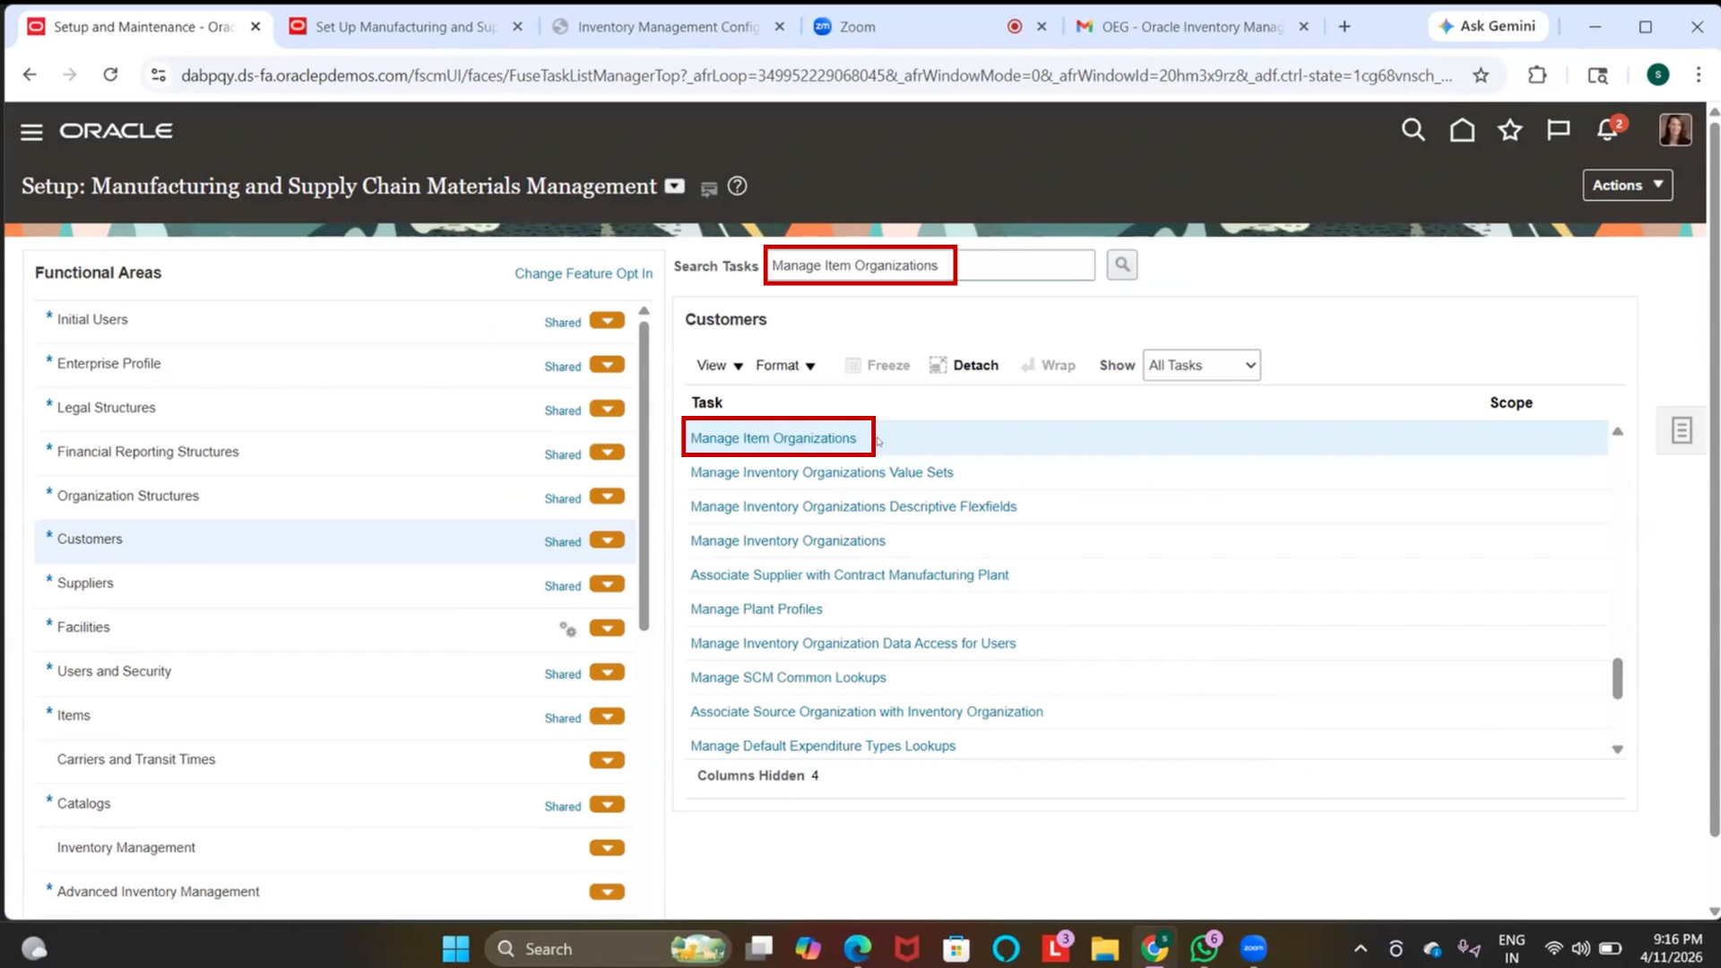The height and width of the screenshot is (968, 1721).
Task: Click the Oracle search magnifier icon
Action: [x=1413, y=131]
